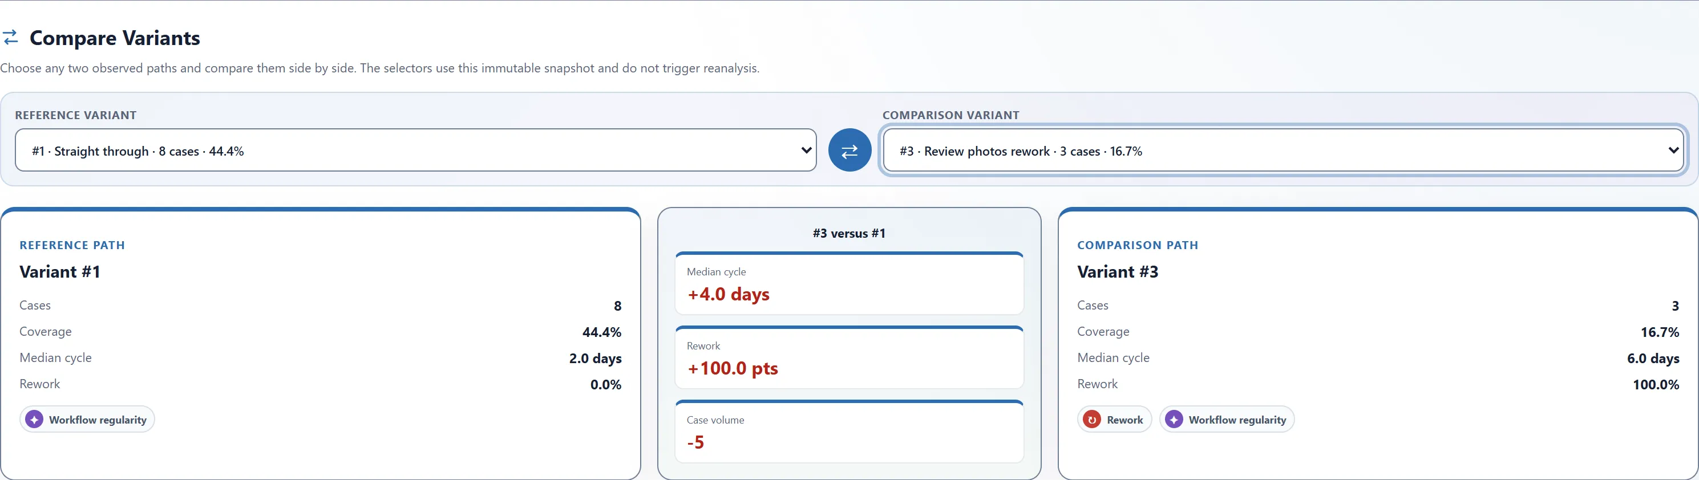
Task: Click the 44.4% coverage value
Action: click(x=601, y=332)
